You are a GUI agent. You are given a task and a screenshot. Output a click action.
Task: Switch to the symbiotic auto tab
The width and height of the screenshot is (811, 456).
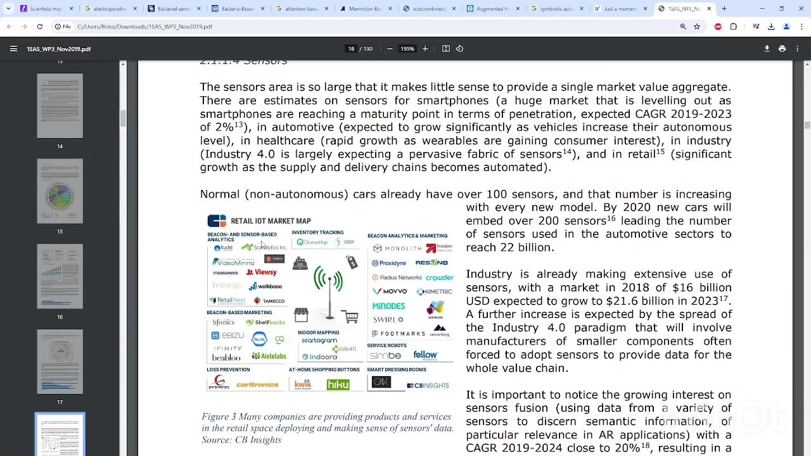[x=557, y=9]
